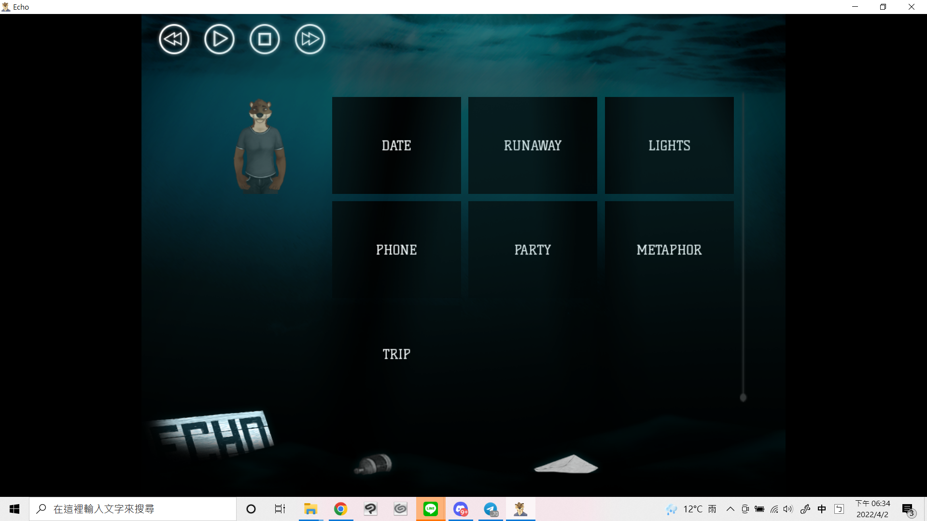The width and height of the screenshot is (927, 521).
Task: Open the Windows Start menu
Action: click(14, 509)
